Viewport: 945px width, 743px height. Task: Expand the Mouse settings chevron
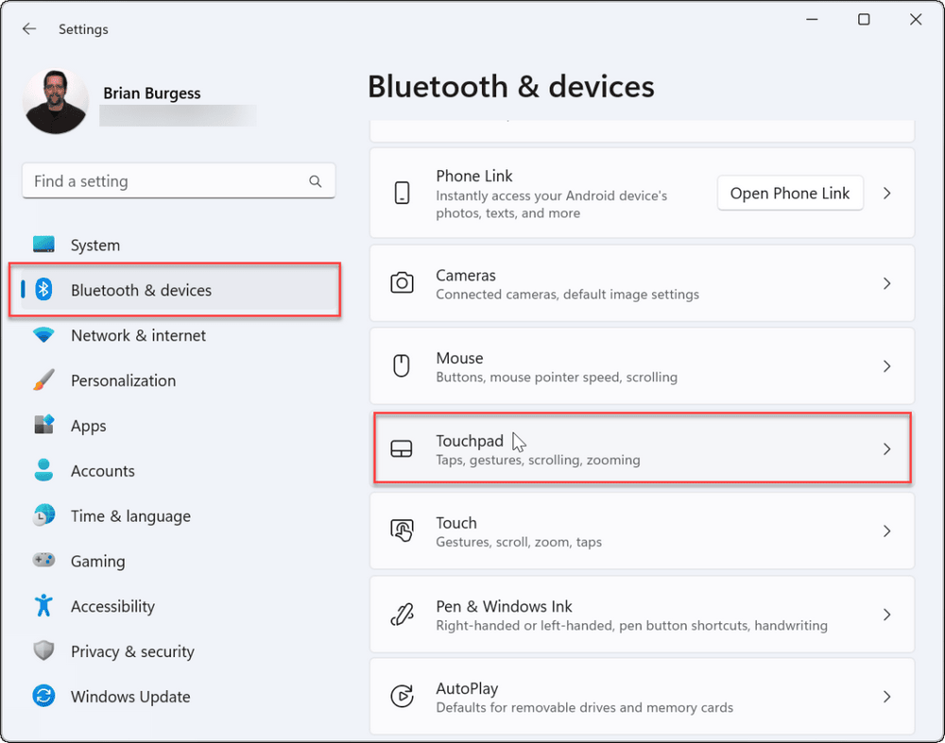coord(886,366)
